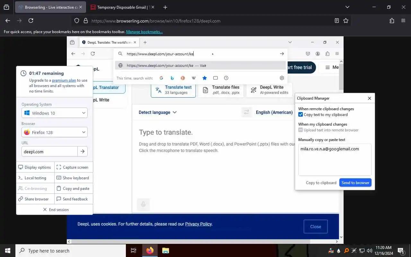
Task: Close the DeepL cookie banner
Action: (316, 226)
